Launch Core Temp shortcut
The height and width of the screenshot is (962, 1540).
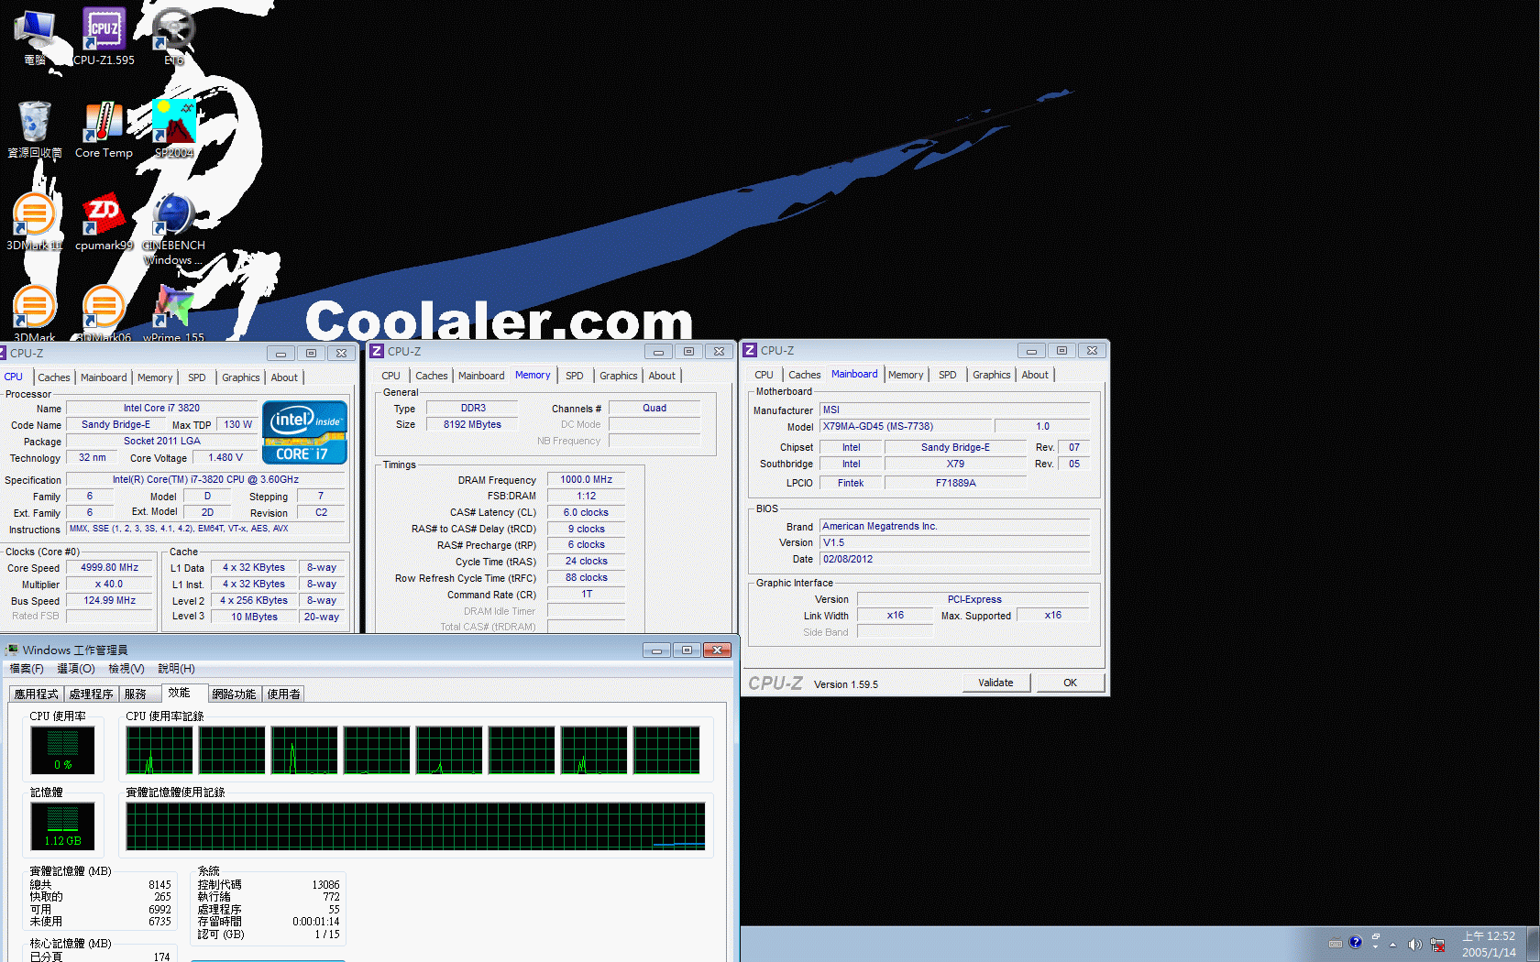pos(104,129)
